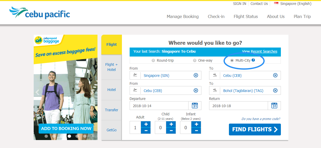Clear the Cebu (CEB) destination field
The image size is (321, 148).
coord(275,75)
